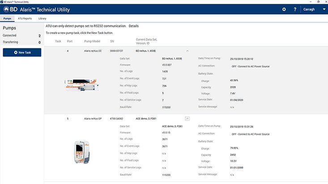Switch to the Pumps tab
This screenshot has width=328, height=184.
[x=7, y=18]
